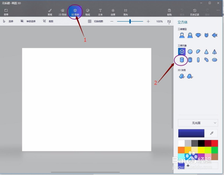Viewport: 224px width, 175px height.
Task: Select the Capsule 3D object
Action: [198, 60]
